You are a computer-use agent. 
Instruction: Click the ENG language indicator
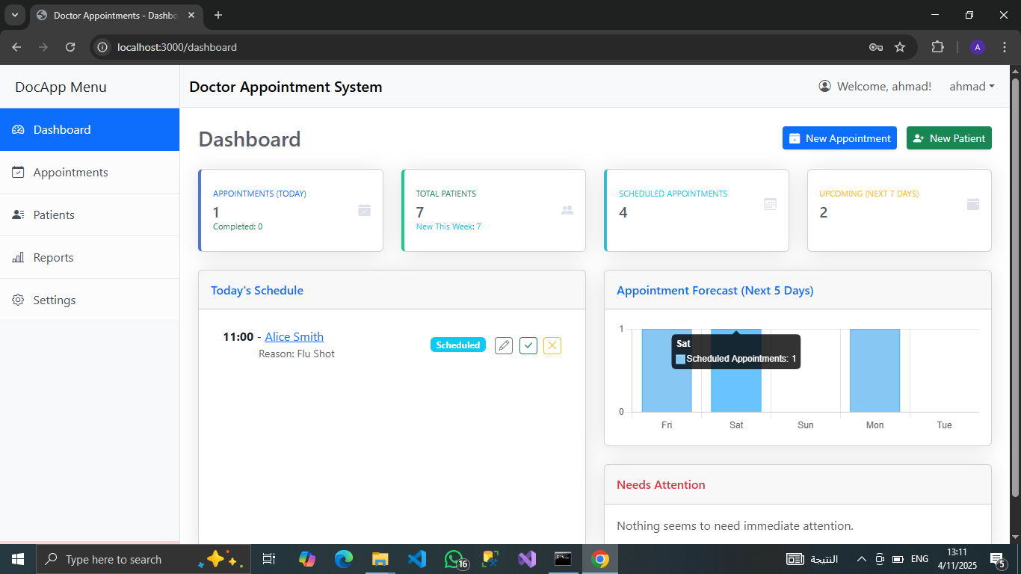pos(920,559)
